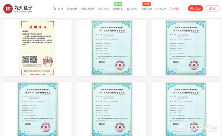Image resolution: width=222 pixels, height=136 pixels.
Task: Open 增值服务 menu item
Action: click(x=118, y=9)
